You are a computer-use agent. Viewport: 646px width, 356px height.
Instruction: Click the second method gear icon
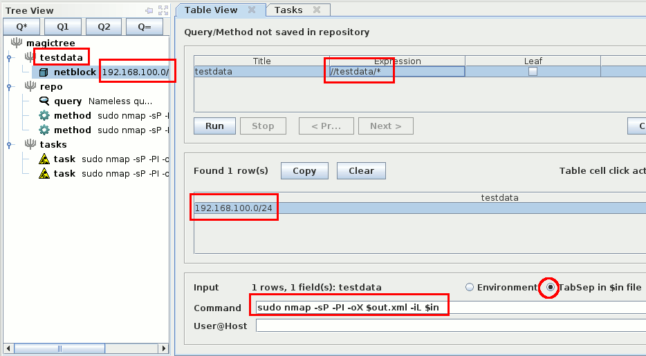click(44, 130)
